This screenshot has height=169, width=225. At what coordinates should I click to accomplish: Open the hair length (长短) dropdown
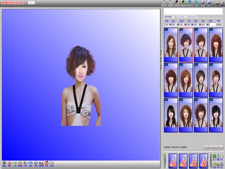193,25
